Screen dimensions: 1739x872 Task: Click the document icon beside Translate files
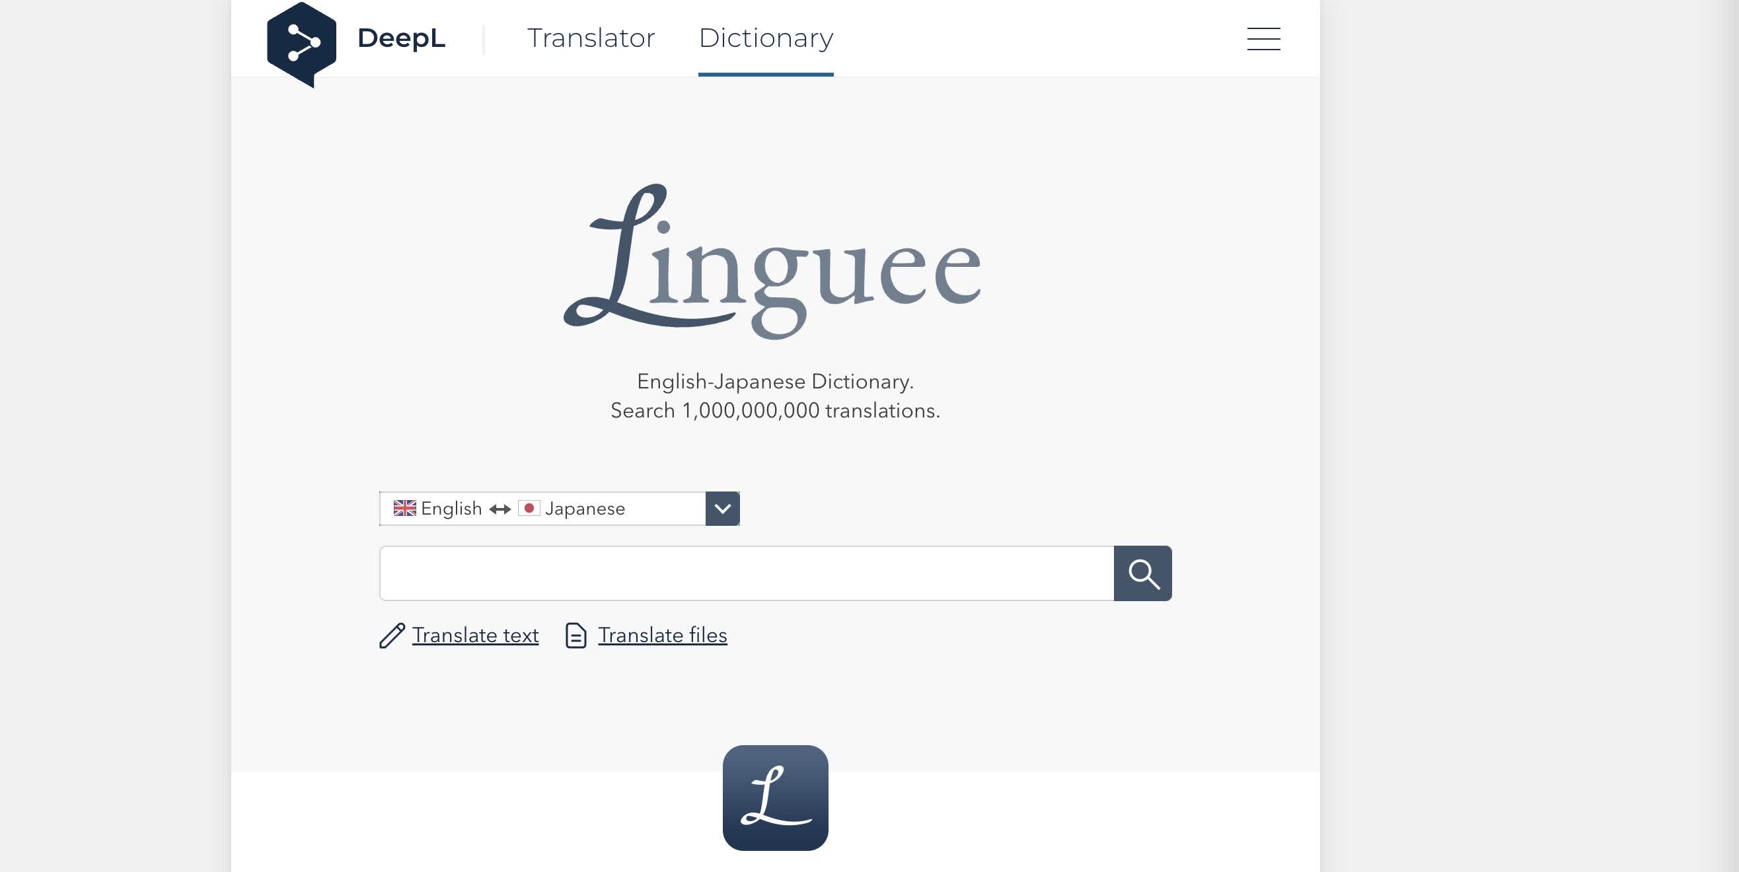coord(575,635)
